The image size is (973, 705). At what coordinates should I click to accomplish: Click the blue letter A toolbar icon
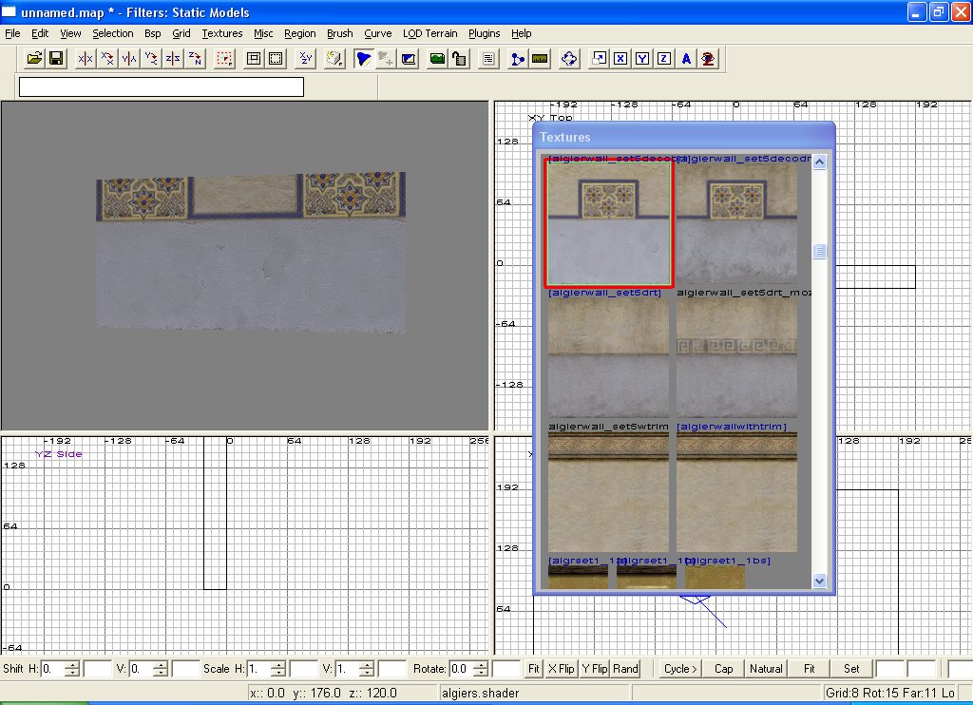pos(686,59)
